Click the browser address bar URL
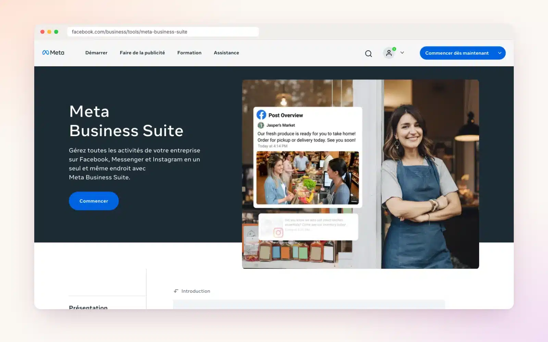Viewport: 548px width, 342px height. [x=163, y=32]
